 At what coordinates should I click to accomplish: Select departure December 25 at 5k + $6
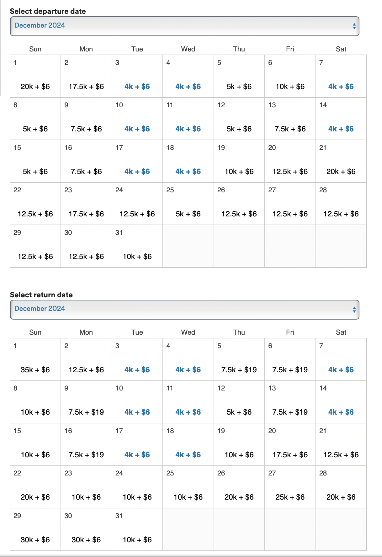pos(188,214)
